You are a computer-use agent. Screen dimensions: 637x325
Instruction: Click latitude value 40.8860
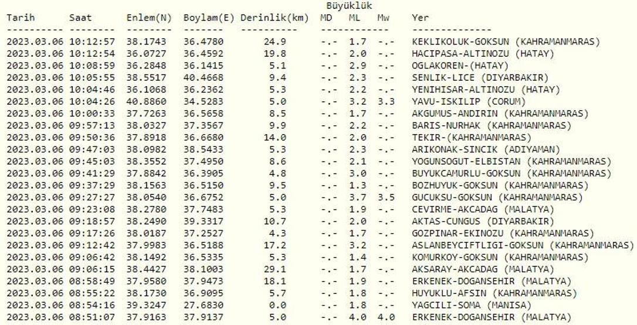pyautogui.click(x=146, y=101)
